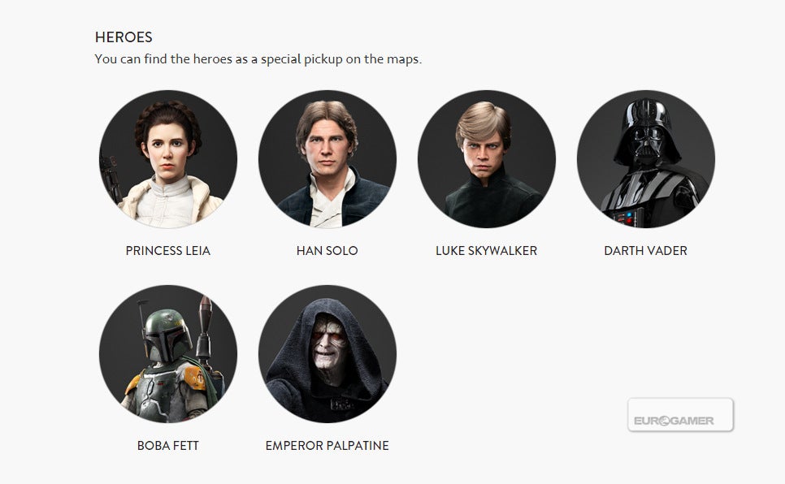Viewport: 785px width, 484px height.
Task: Click the Eurogamer watermark logo
Action: pos(680,415)
